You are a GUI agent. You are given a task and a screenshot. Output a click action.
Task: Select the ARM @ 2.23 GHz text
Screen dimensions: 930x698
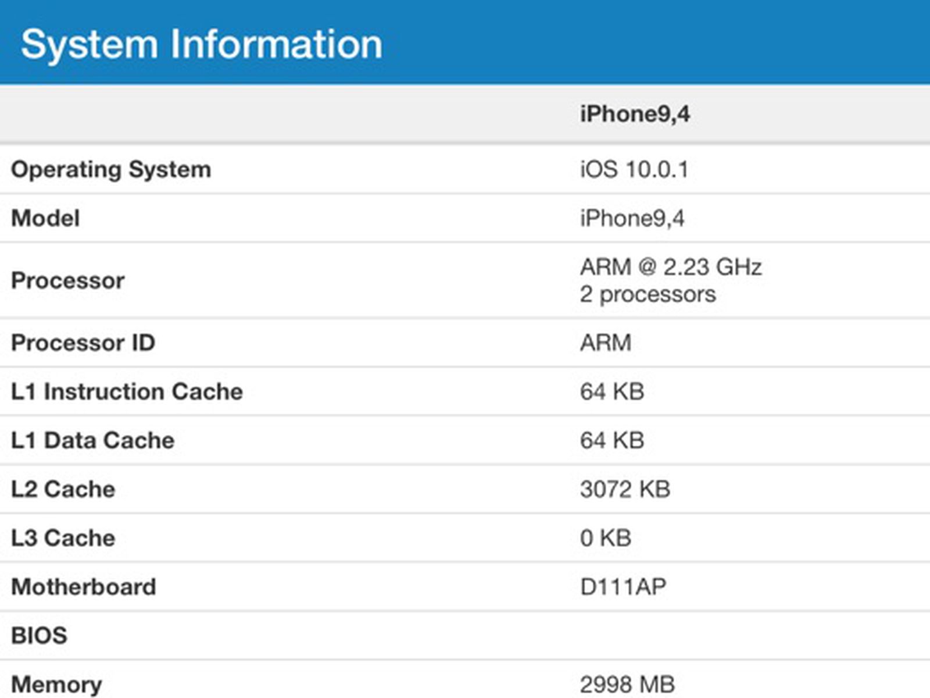[x=671, y=268]
